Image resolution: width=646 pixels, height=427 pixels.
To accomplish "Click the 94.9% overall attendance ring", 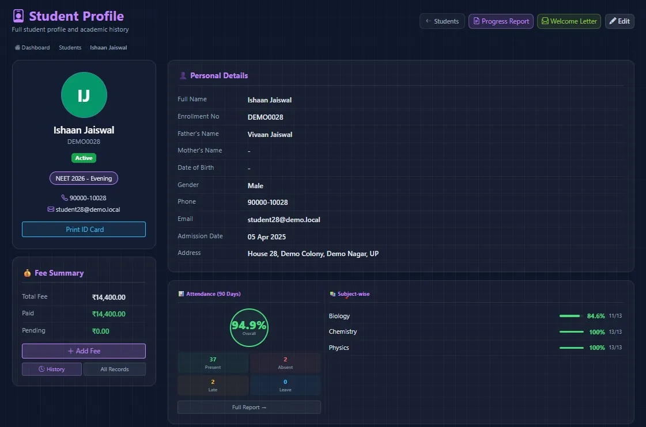I will coord(250,327).
